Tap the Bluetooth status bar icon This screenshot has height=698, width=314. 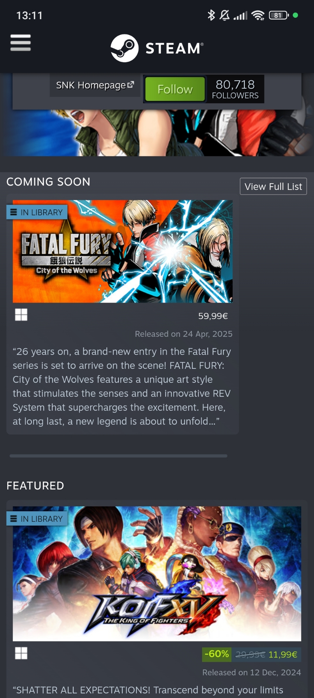click(211, 15)
